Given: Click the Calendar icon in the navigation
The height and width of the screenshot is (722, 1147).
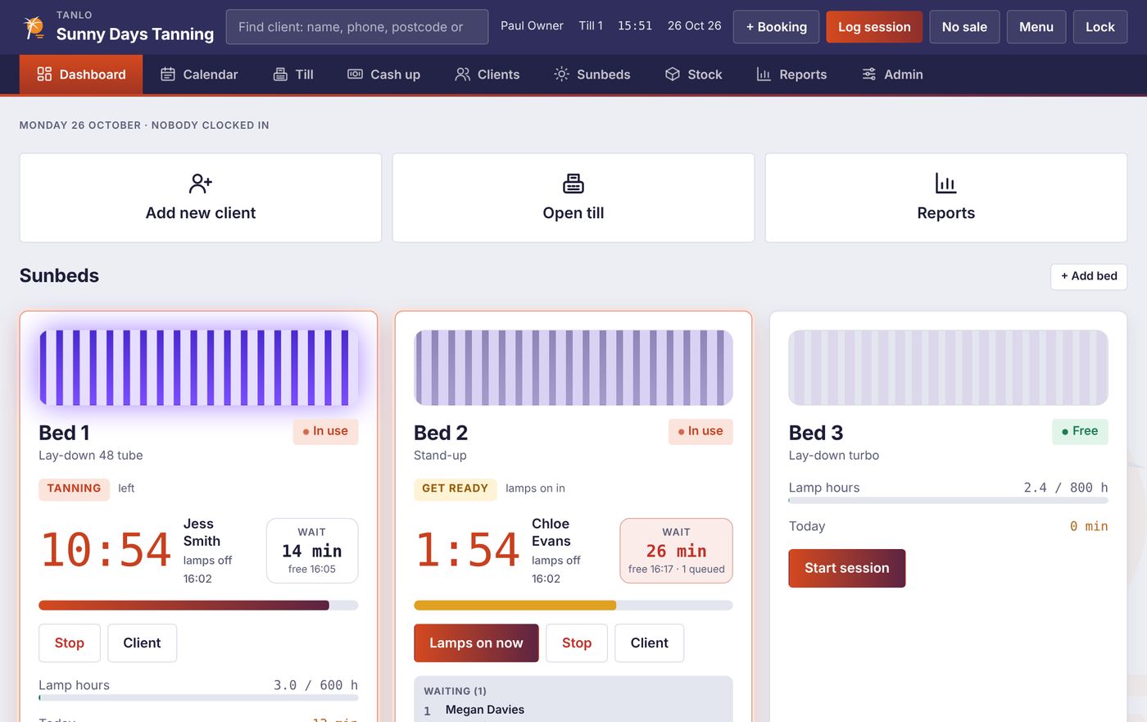Looking at the screenshot, I should point(168,75).
